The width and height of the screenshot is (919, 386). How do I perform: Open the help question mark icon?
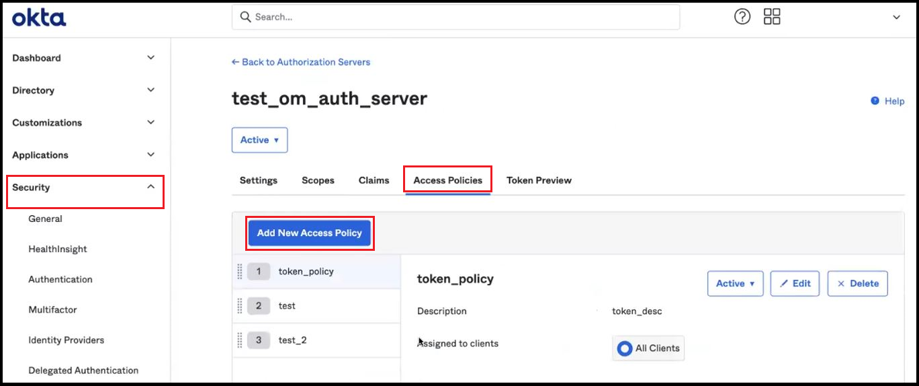click(742, 17)
